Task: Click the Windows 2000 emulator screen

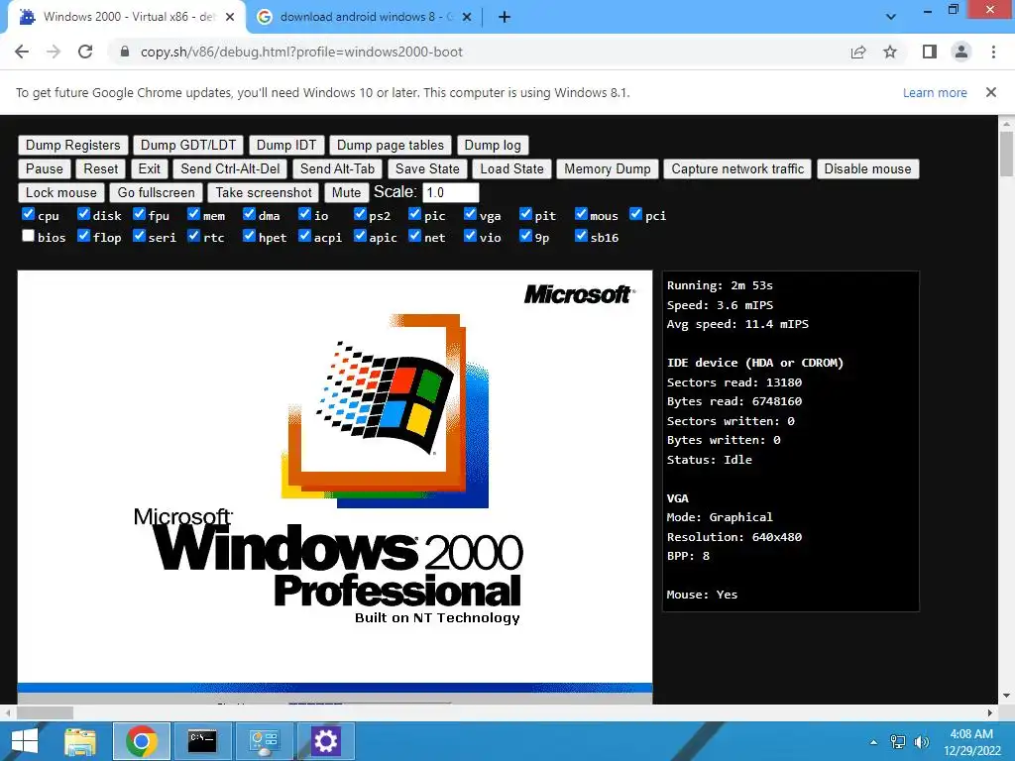Action: (x=335, y=487)
